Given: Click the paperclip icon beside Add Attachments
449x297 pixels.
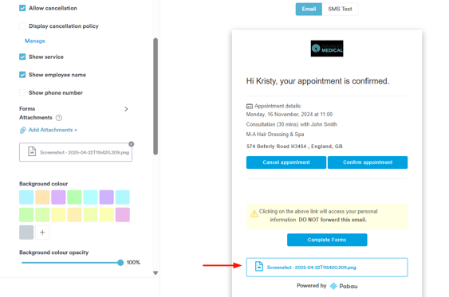Looking at the screenshot, I should (x=23, y=130).
